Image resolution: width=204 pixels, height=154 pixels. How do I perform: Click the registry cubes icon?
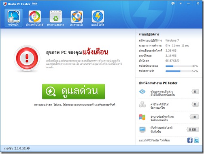point(142,104)
